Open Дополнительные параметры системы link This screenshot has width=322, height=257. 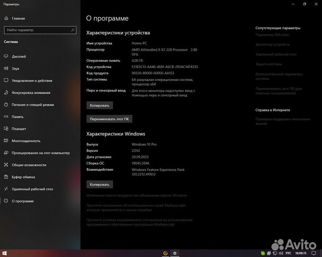(279, 76)
